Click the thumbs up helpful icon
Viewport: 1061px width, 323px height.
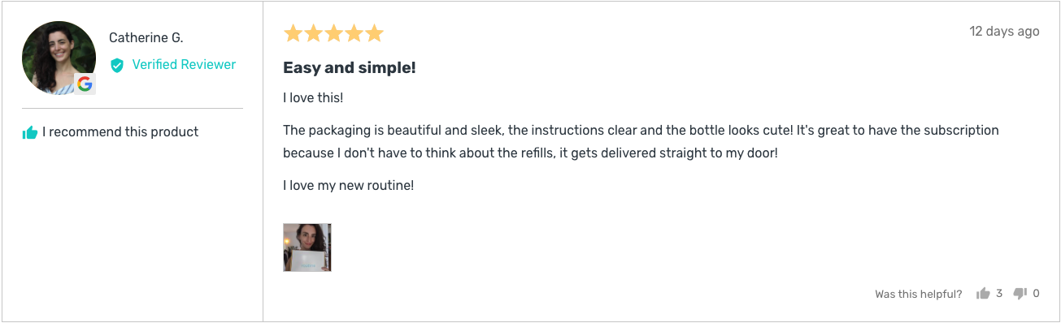tap(983, 294)
